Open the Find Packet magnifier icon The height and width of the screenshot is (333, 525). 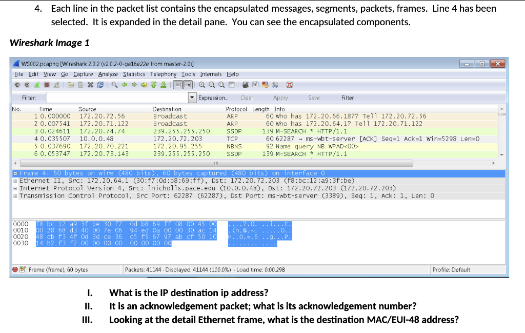tap(113, 85)
